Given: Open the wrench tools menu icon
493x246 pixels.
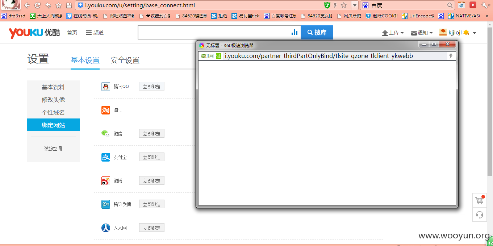Looking at the screenshot, I should pos(484,5).
